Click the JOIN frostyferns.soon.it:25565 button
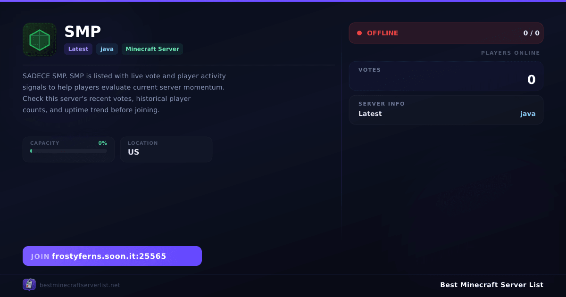Image resolution: width=566 pixels, height=297 pixels. (x=112, y=256)
